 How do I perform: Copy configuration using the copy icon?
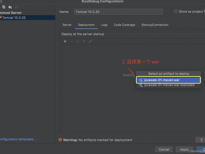pyautogui.click(x=4, y=7)
